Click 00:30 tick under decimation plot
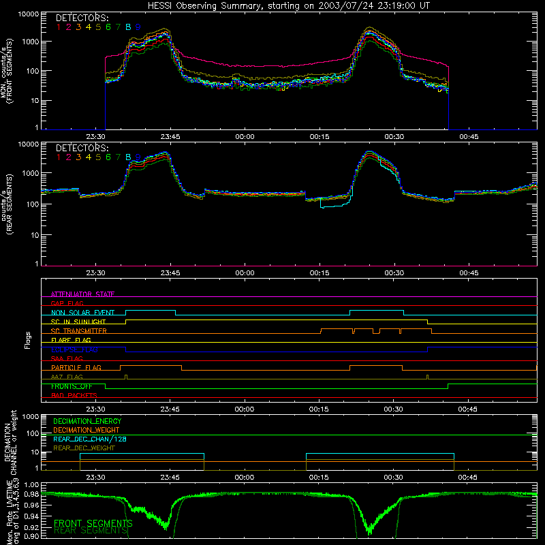This screenshot has height=545, width=545. (x=394, y=478)
